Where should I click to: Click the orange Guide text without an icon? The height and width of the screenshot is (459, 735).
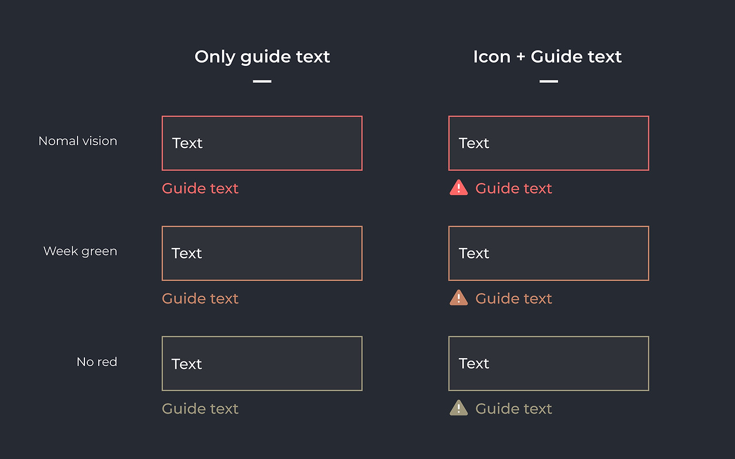(200, 298)
